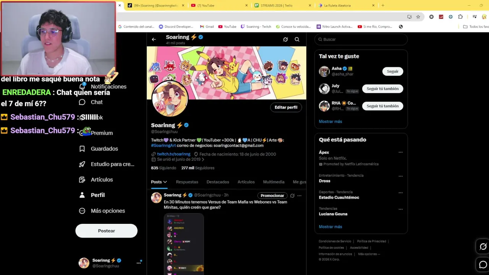Open account switcher dots beside @Soaringchuu

point(139,263)
